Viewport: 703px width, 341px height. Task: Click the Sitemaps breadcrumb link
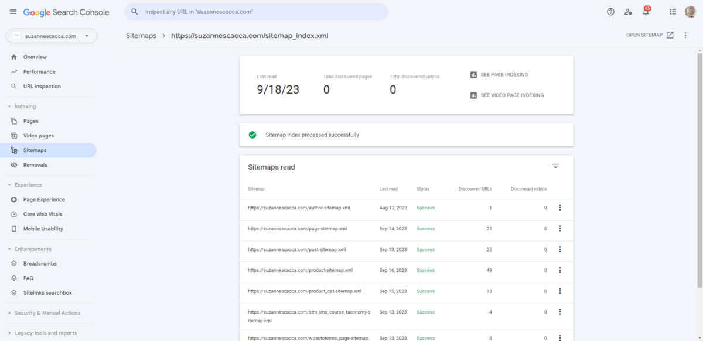[x=141, y=36]
